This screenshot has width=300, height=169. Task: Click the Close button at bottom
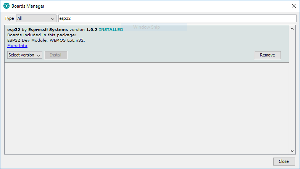[284, 161]
